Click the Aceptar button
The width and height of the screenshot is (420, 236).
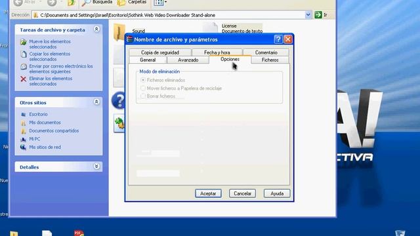tap(208, 193)
